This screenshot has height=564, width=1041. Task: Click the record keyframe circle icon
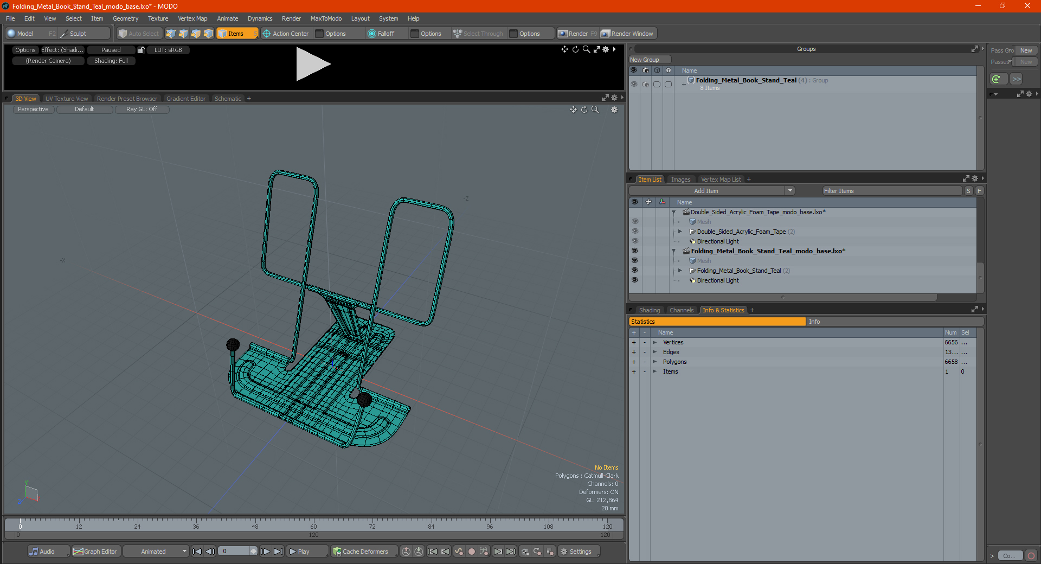coord(472,552)
